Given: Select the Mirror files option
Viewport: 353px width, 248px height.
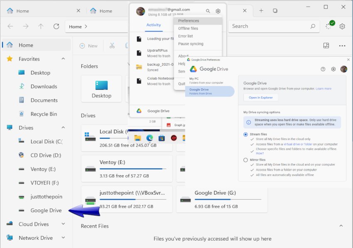Looking at the screenshot, I should click(245, 160).
